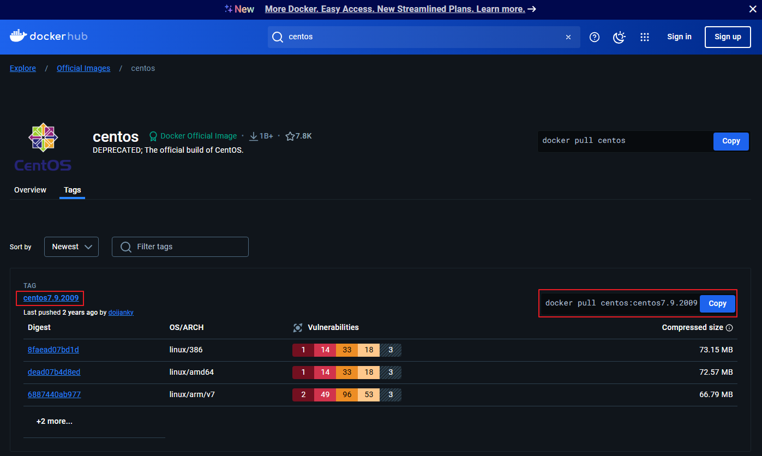Click the docker pull centos command text
The image size is (762, 456).
click(584, 141)
